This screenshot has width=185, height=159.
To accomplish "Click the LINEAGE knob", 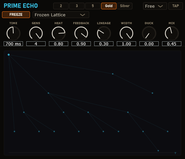I will click(x=104, y=33).
